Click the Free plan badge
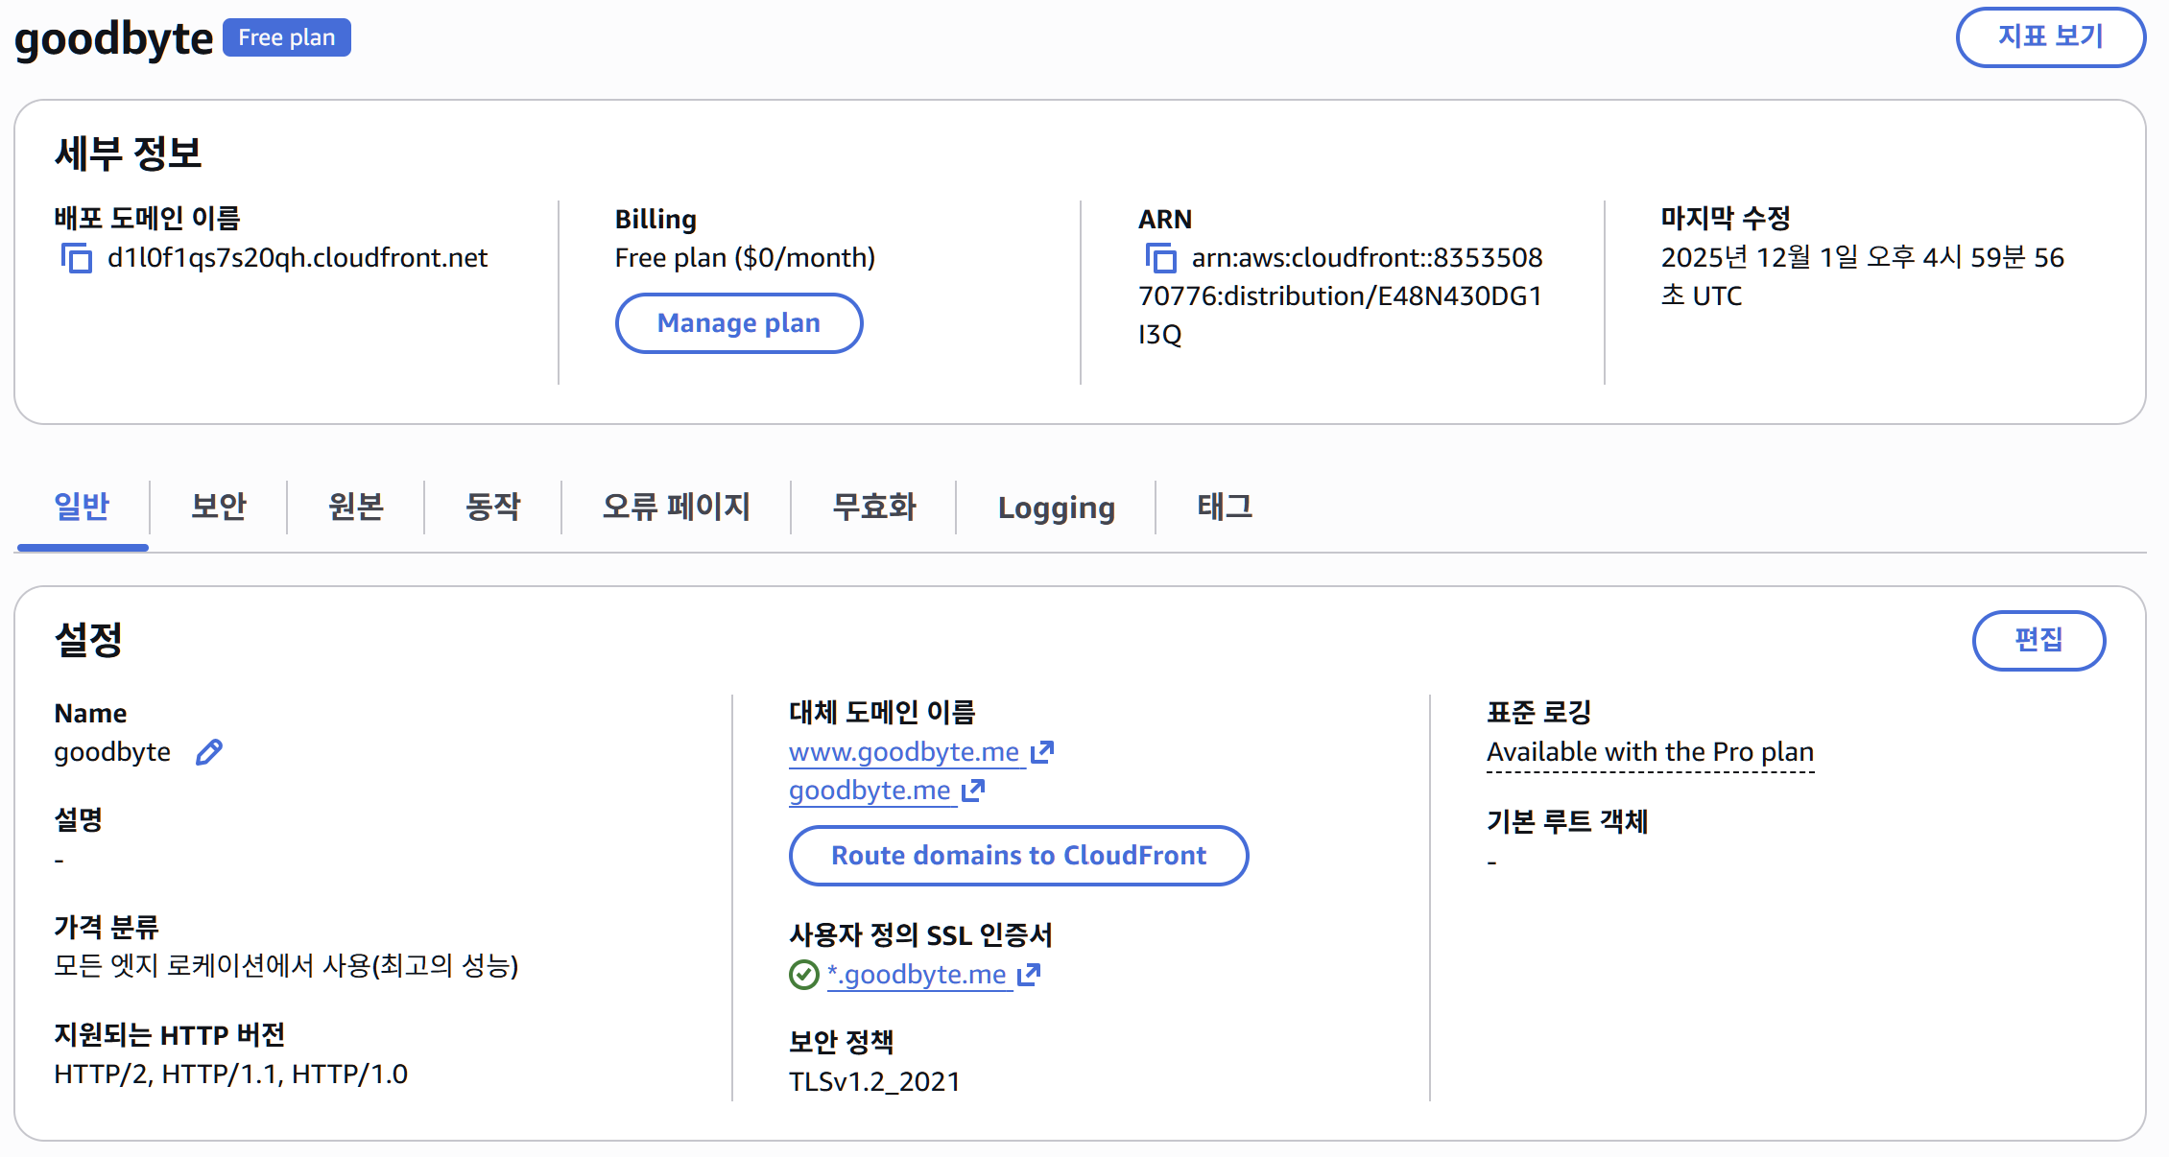This screenshot has width=2169, height=1157. (x=285, y=36)
